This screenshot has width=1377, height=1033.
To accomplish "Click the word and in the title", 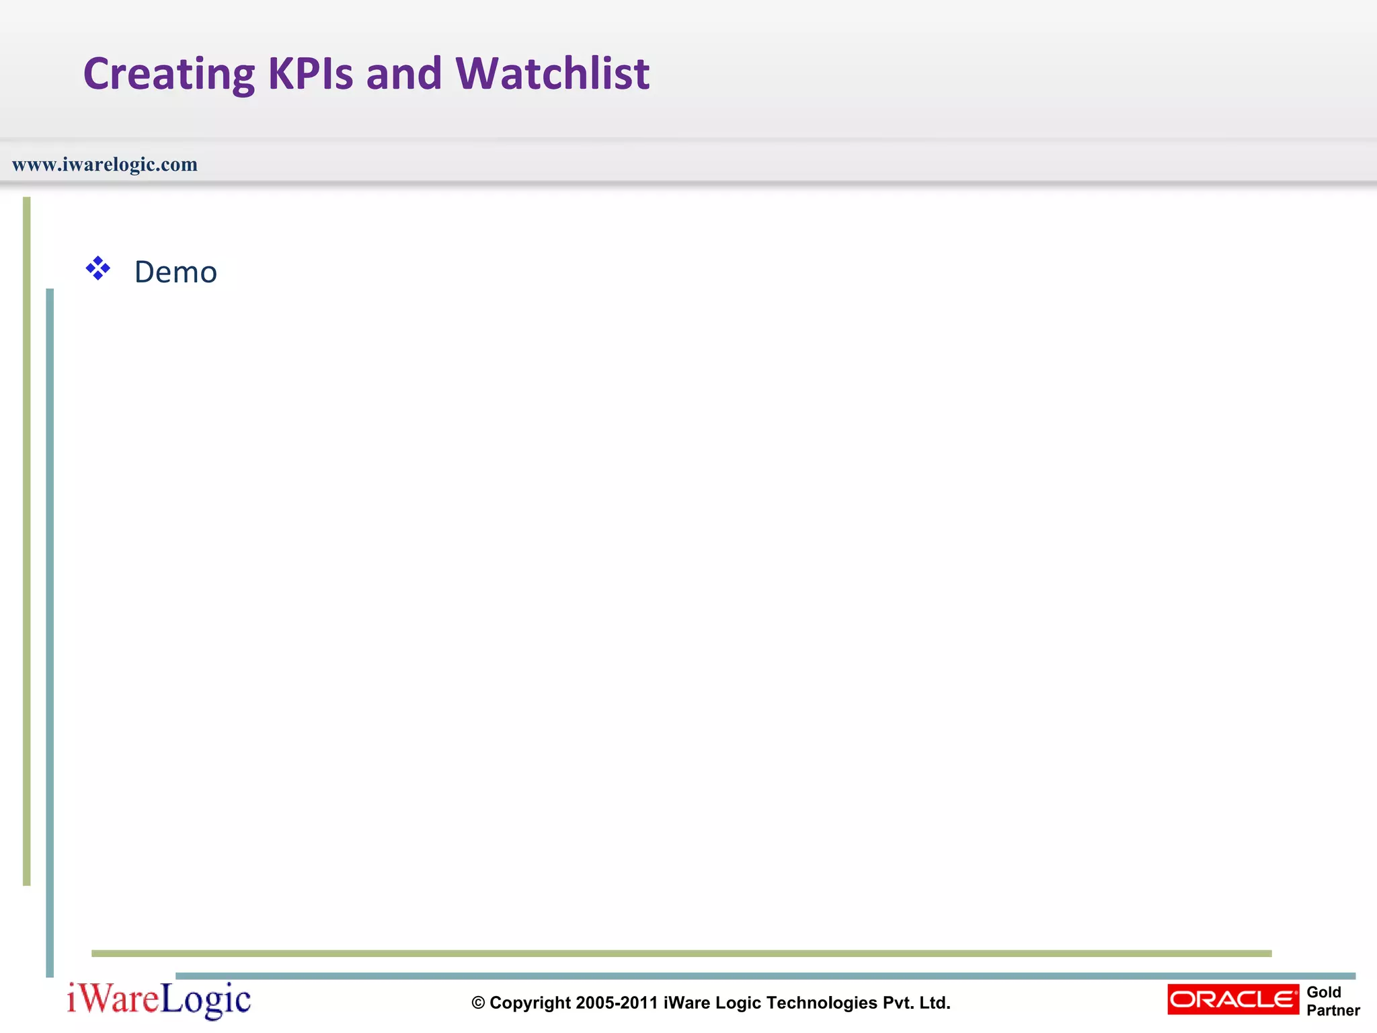I will tap(403, 73).
